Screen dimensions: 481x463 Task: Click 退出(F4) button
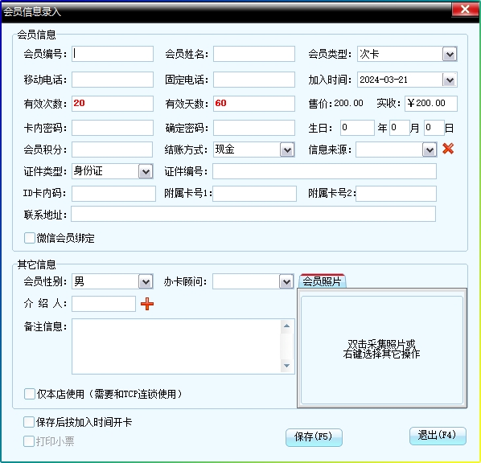click(438, 436)
